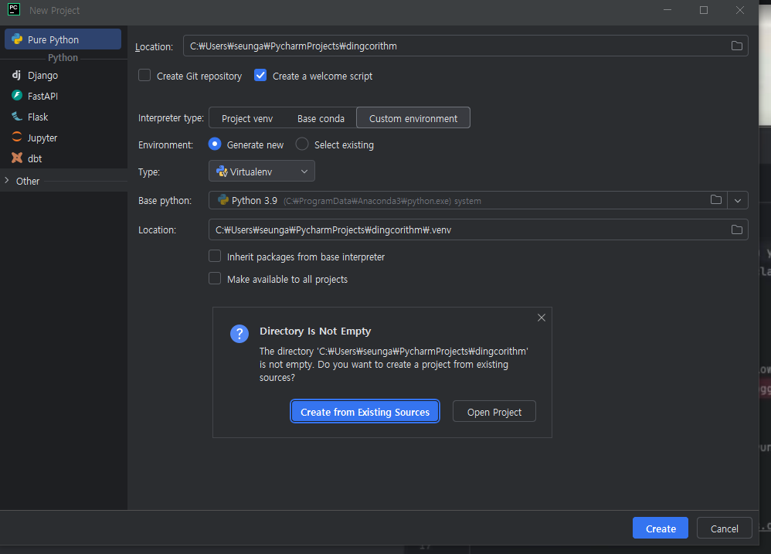Select the Pure Python project type
Image resolution: width=771 pixels, height=554 pixels.
tap(63, 39)
